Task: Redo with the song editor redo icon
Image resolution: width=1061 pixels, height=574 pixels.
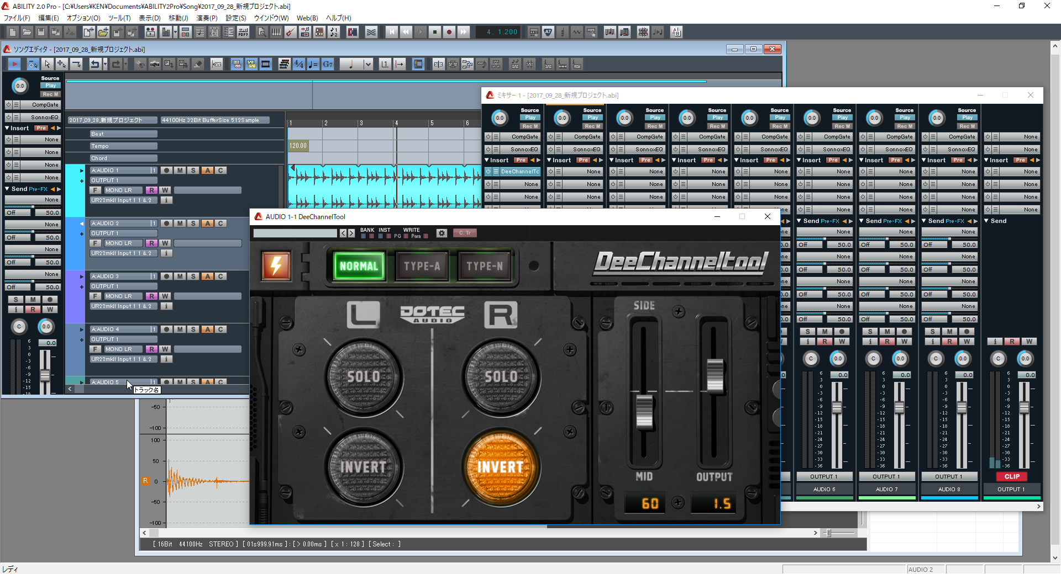Action: click(116, 64)
